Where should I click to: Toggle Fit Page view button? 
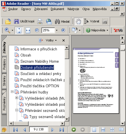point(19,30)
